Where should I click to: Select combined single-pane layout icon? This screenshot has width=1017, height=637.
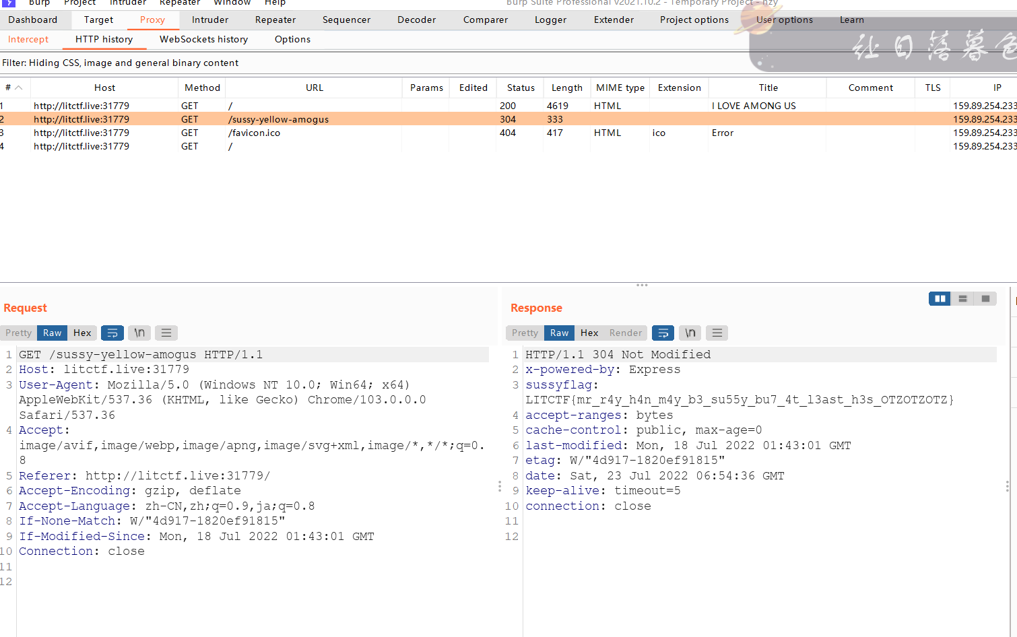(985, 298)
